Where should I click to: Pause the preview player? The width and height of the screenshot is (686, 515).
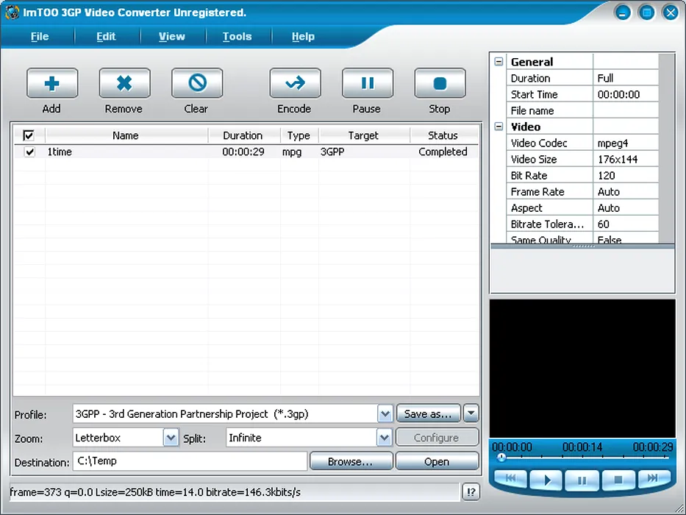582,480
